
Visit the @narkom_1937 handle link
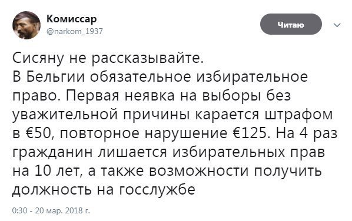point(75,31)
